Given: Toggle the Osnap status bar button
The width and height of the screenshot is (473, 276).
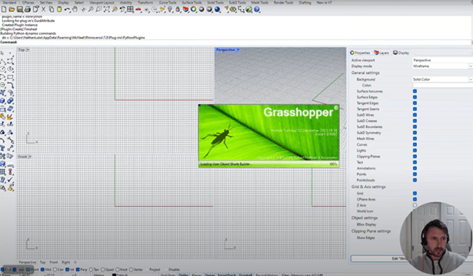Looking at the screenshot, I should point(210,275).
